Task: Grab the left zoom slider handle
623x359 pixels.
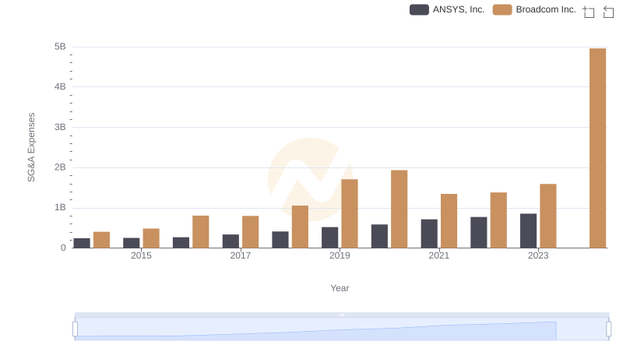Action: [x=75, y=329]
